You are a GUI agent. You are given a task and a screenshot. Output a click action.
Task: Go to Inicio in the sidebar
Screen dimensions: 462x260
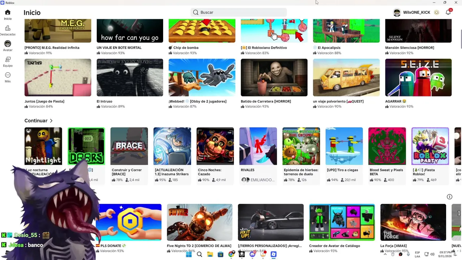8,15
